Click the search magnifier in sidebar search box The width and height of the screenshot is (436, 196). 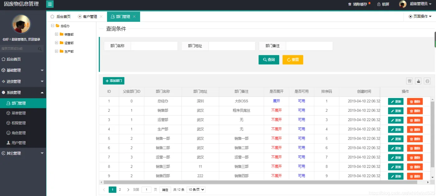(40, 49)
